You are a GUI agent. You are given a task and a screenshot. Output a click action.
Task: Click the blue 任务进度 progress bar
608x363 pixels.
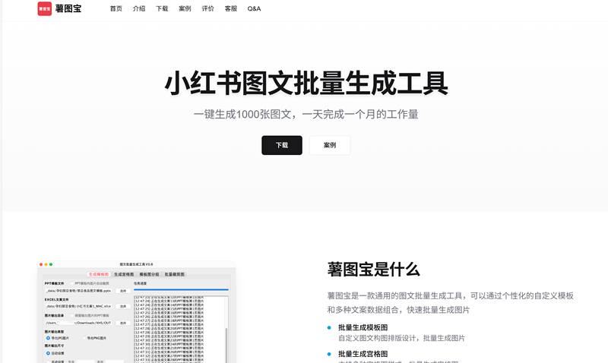(x=181, y=289)
